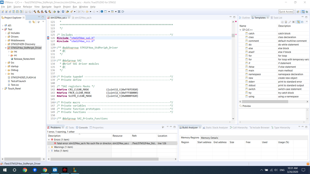This screenshot has height=174, width=310.
Task: Switch to the Debug perspective icon
Action: (307, 12)
